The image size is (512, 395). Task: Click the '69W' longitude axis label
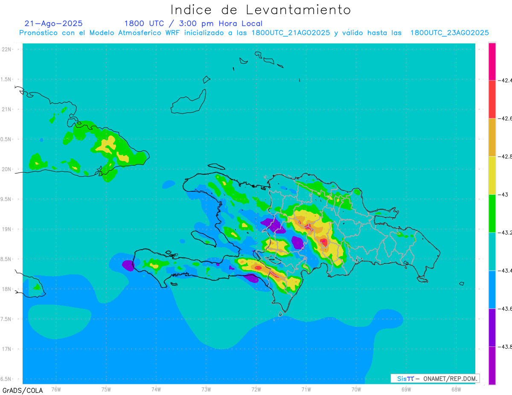[x=406, y=389]
